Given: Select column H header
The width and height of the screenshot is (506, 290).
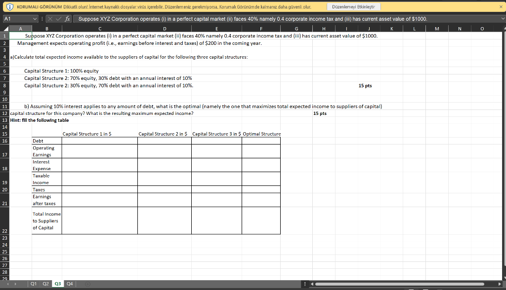Looking at the screenshot, I should (323, 28).
